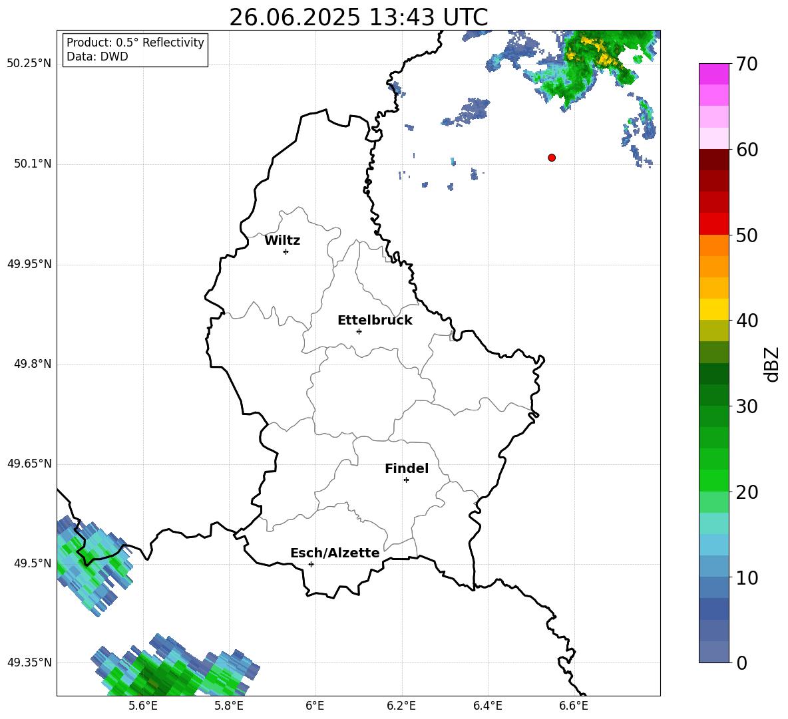The image size is (788, 719).
Task: Select the Ettelbruck label text
Action: coord(375,321)
